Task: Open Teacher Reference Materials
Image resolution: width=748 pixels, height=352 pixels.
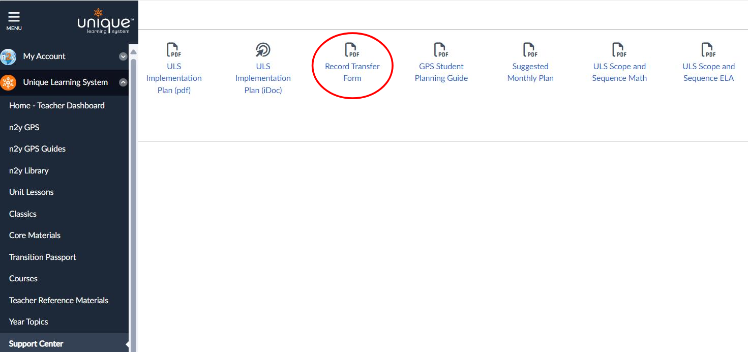Action: point(58,301)
